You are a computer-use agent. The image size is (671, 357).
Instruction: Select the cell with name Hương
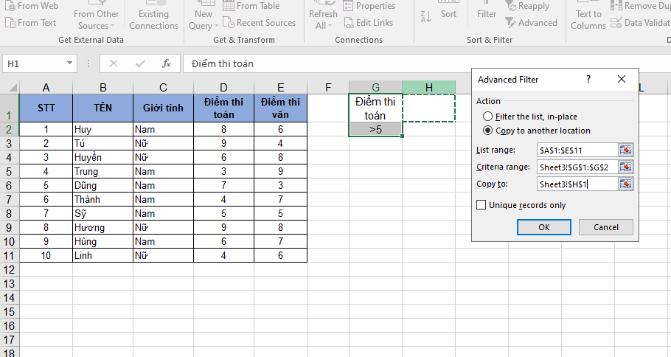pyautogui.click(x=102, y=228)
